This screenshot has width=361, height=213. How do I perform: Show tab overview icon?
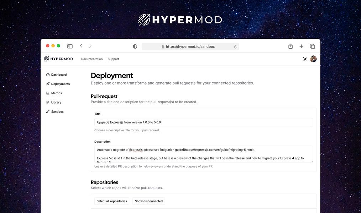[313, 47]
